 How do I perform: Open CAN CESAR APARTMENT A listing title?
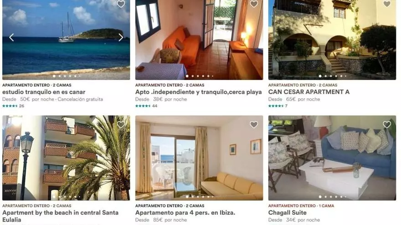308,92
